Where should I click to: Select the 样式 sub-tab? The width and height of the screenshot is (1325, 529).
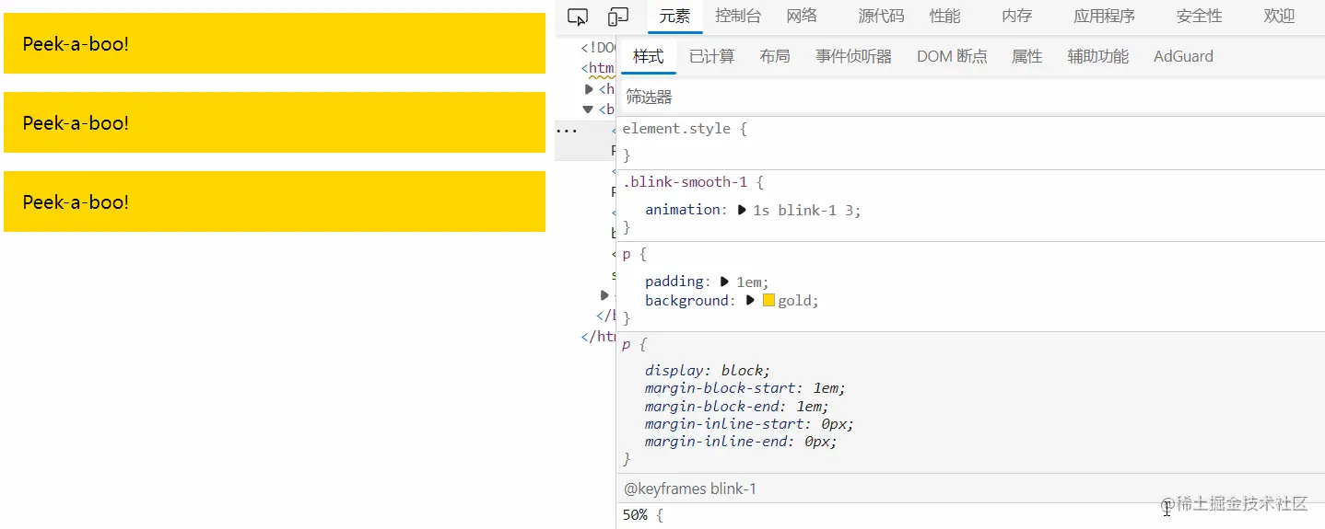(x=648, y=56)
